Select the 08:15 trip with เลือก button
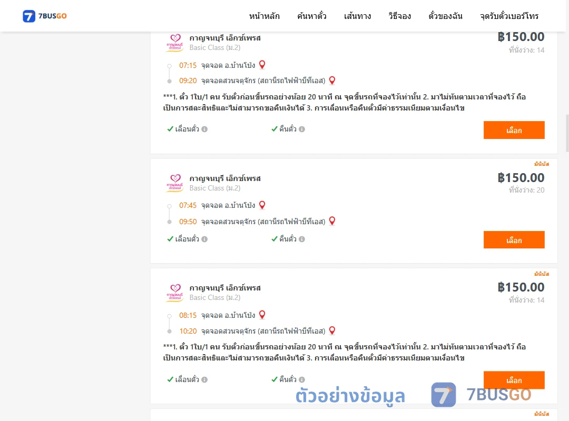This screenshot has height=421, width=569. pyautogui.click(x=514, y=380)
